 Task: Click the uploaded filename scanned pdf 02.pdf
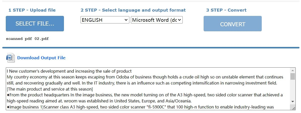[x=27, y=39]
